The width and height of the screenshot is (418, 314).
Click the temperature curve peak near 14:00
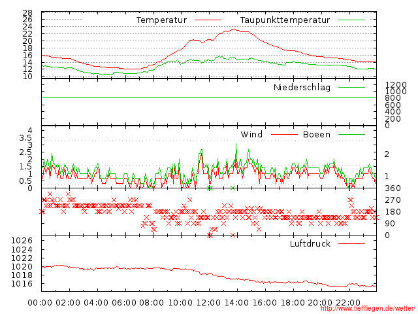pyautogui.click(x=234, y=29)
